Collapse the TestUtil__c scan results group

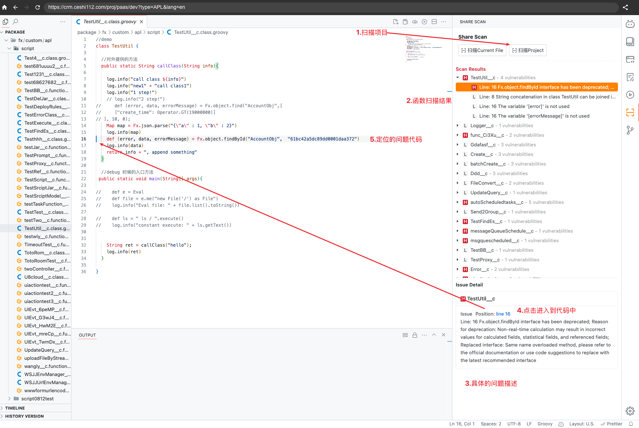pyautogui.click(x=458, y=78)
